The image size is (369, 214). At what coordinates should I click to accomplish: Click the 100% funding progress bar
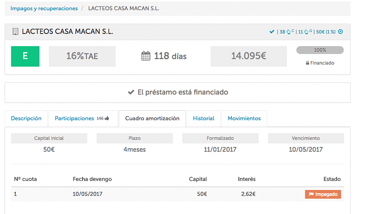point(320,50)
